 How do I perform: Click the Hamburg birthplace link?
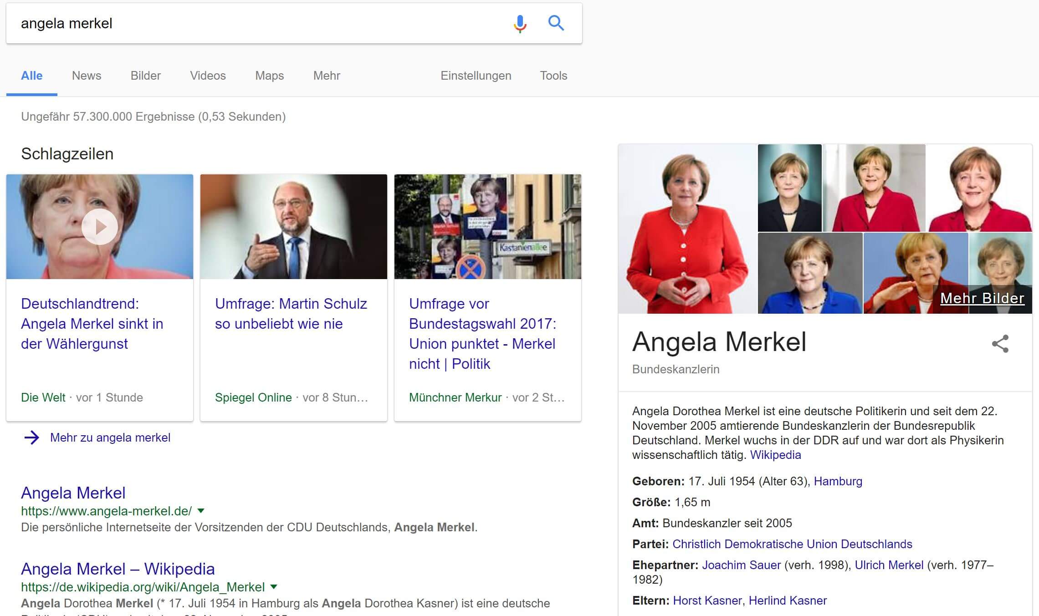click(838, 481)
